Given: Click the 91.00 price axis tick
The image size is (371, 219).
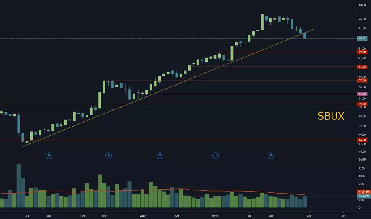Looking at the screenshot, I should pyautogui.click(x=362, y=28).
